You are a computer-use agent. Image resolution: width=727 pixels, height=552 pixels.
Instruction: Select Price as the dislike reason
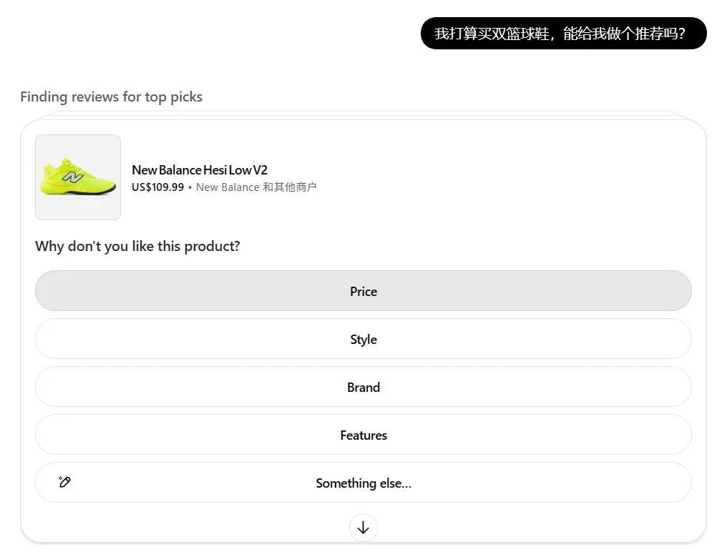click(x=363, y=291)
